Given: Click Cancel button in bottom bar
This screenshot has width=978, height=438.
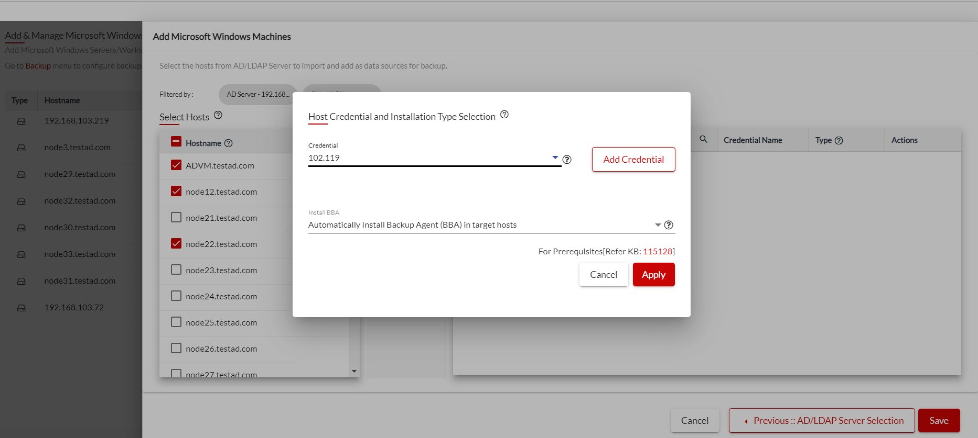Looking at the screenshot, I should [x=695, y=421].
